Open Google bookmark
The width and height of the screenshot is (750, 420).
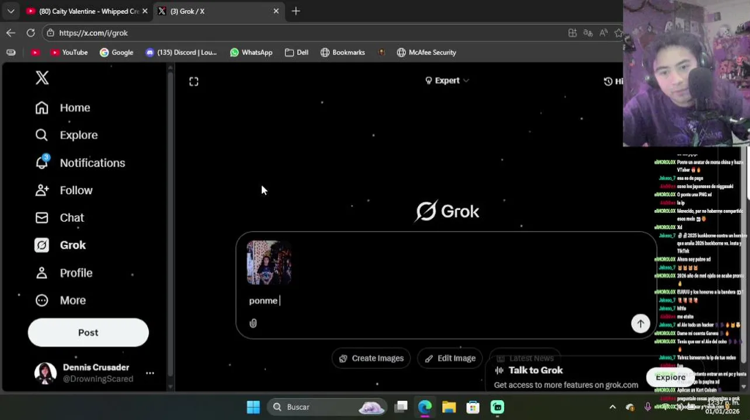click(x=116, y=52)
